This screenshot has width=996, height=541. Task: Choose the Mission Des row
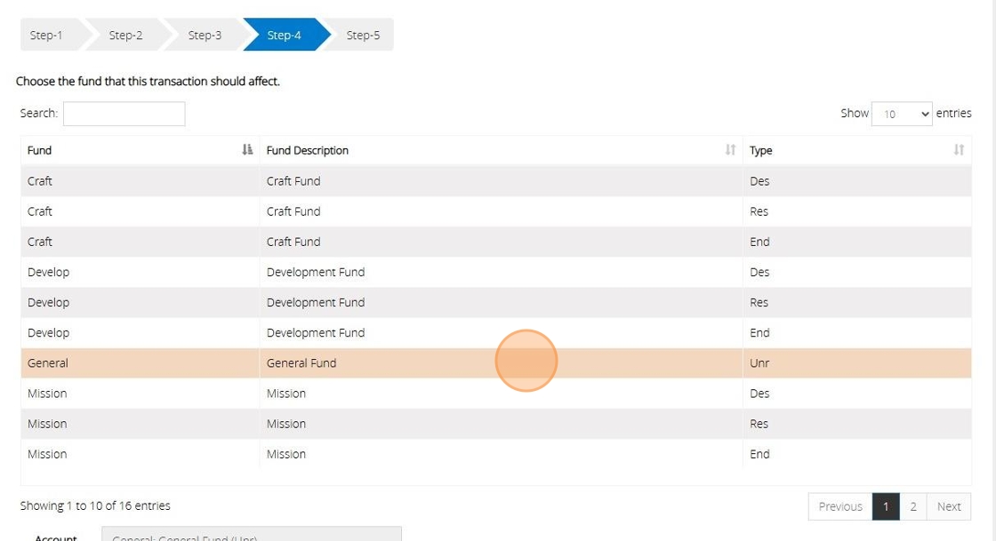click(286, 394)
